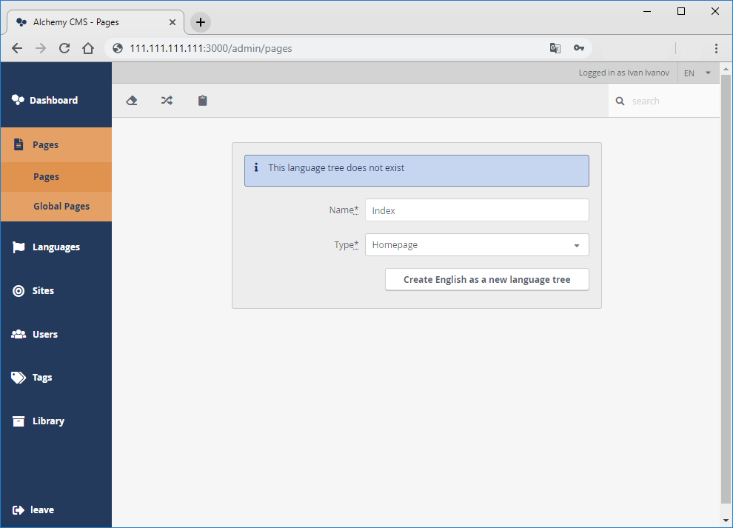The image size is (733, 528).
Task: Open the Tags section
Action: (x=42, y=378)
